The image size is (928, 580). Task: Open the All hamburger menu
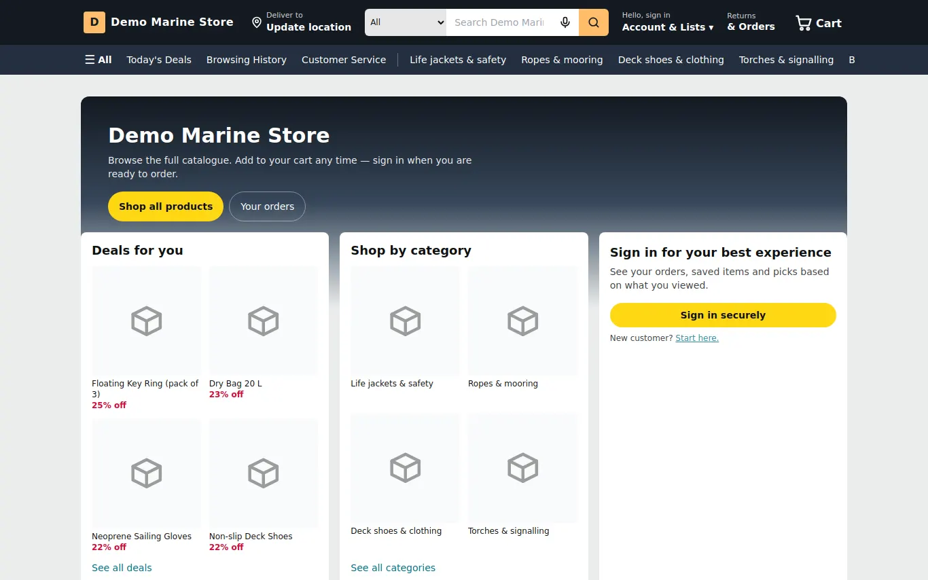pos(99,60)
